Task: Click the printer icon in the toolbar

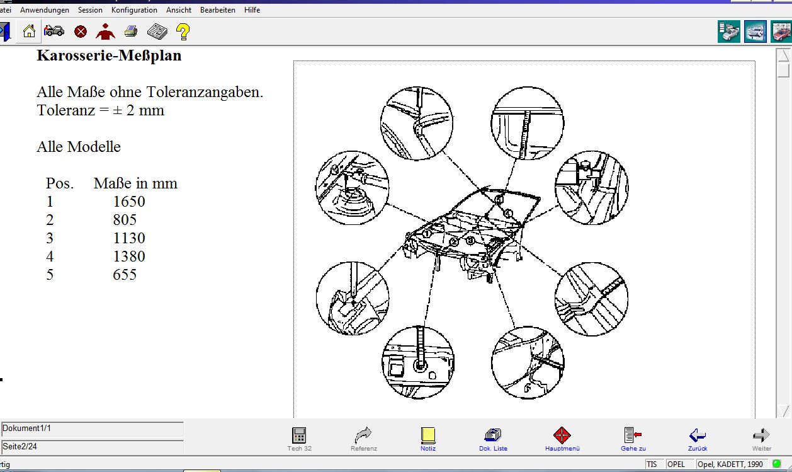Action: click(x=131, y=32)
